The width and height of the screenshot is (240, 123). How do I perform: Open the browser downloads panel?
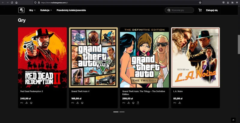pos(228,3)
